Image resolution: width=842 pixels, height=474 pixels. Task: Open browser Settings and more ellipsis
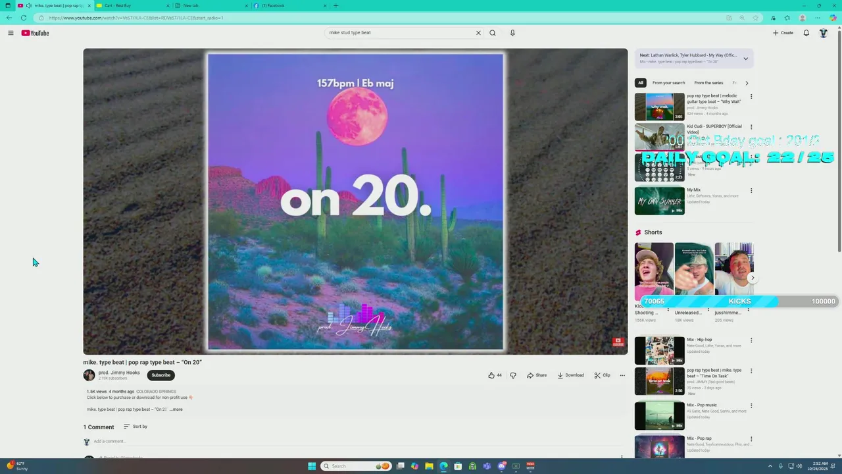(818, 18)
